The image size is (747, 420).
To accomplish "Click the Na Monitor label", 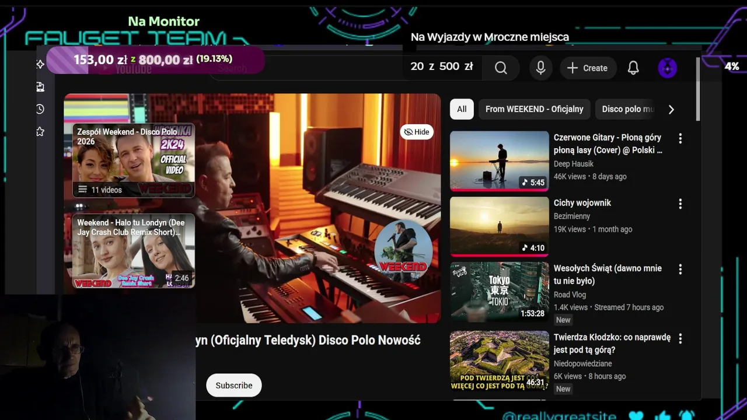I will tap(164, 22).
